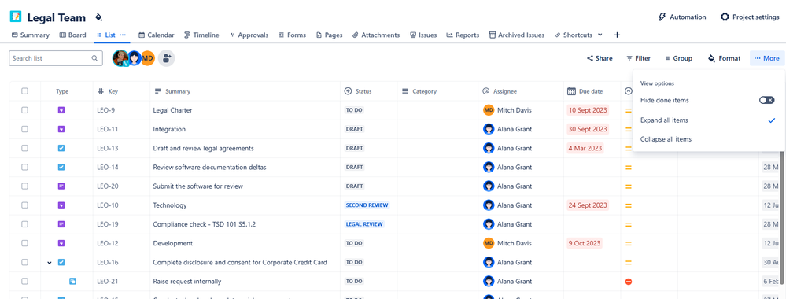The height and width of the screenshot is (299, 786).
Task: Switch to the Summary tab
Action: [x=30, y=35]
